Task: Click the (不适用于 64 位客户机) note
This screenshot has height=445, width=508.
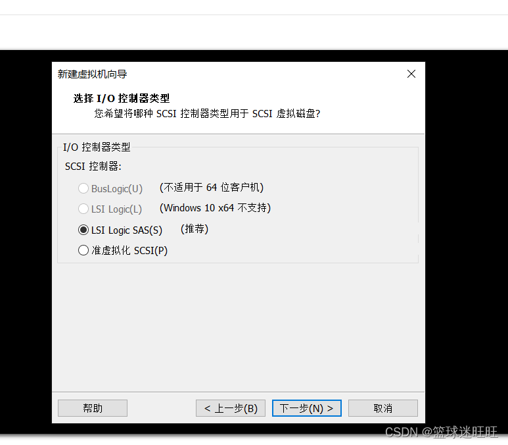Action: [x=212, y=188]
